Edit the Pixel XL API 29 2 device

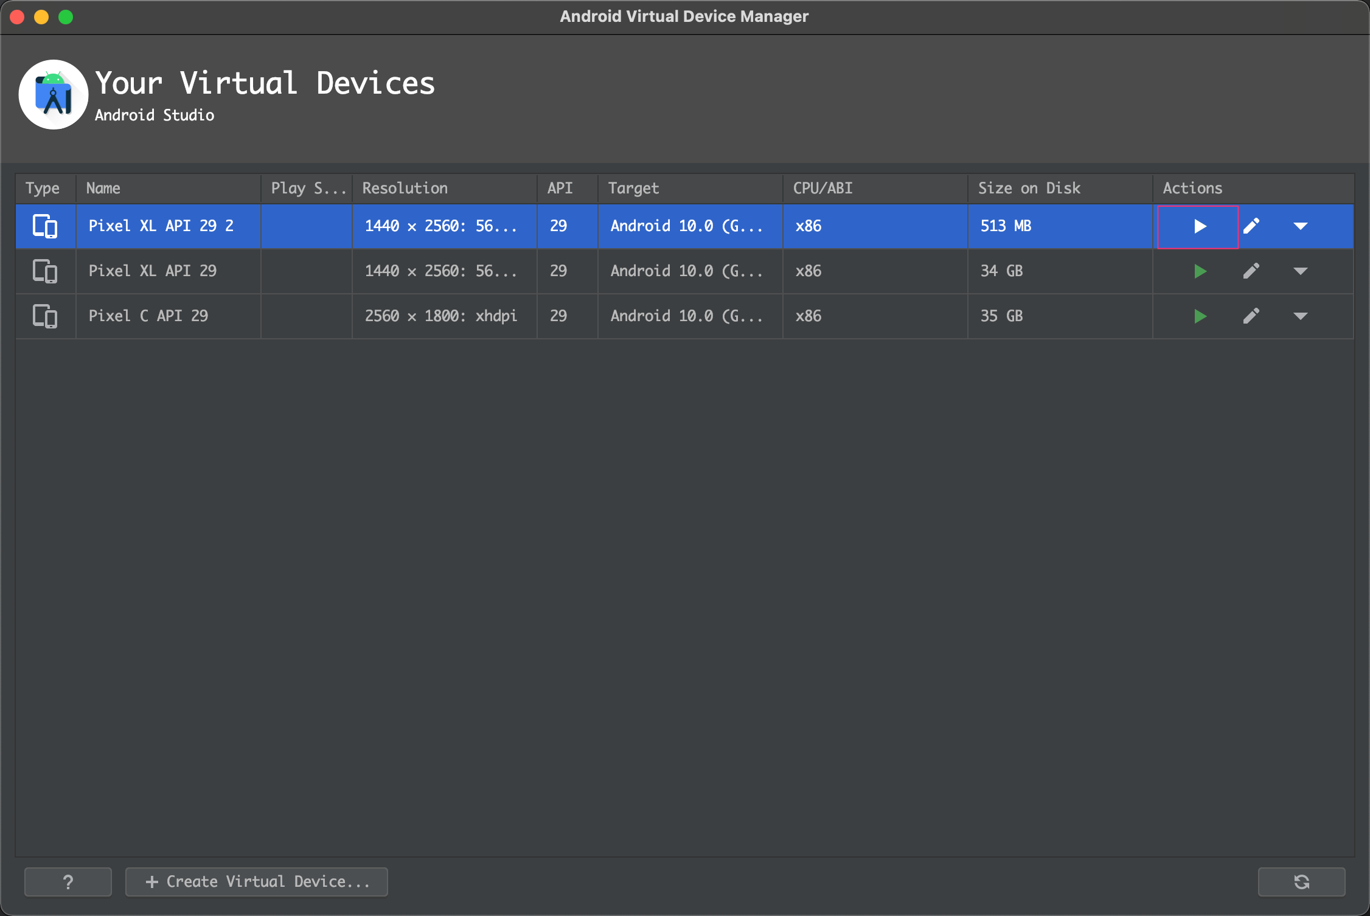click(x=1251, y=226)
